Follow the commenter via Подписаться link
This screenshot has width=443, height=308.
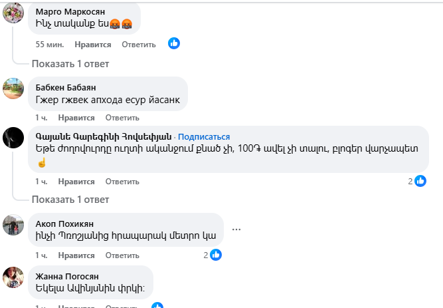click(203, 136)
